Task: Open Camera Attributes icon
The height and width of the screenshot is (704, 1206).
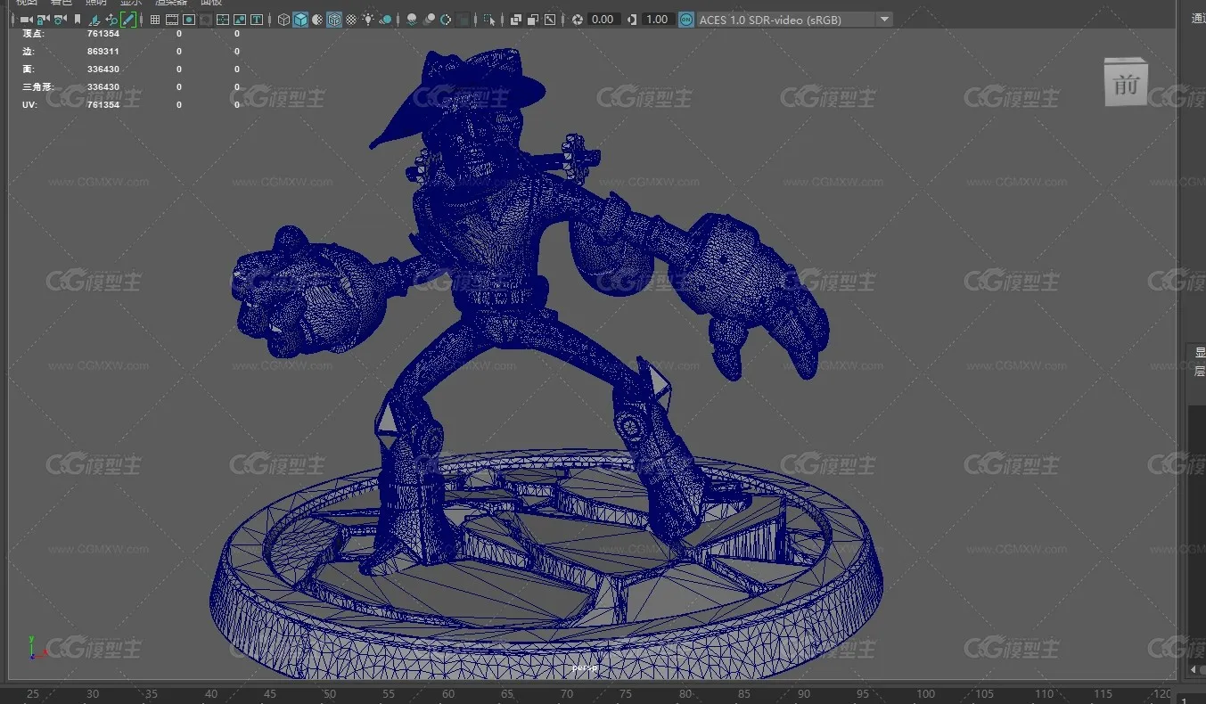Action: [x=59, y=20]
